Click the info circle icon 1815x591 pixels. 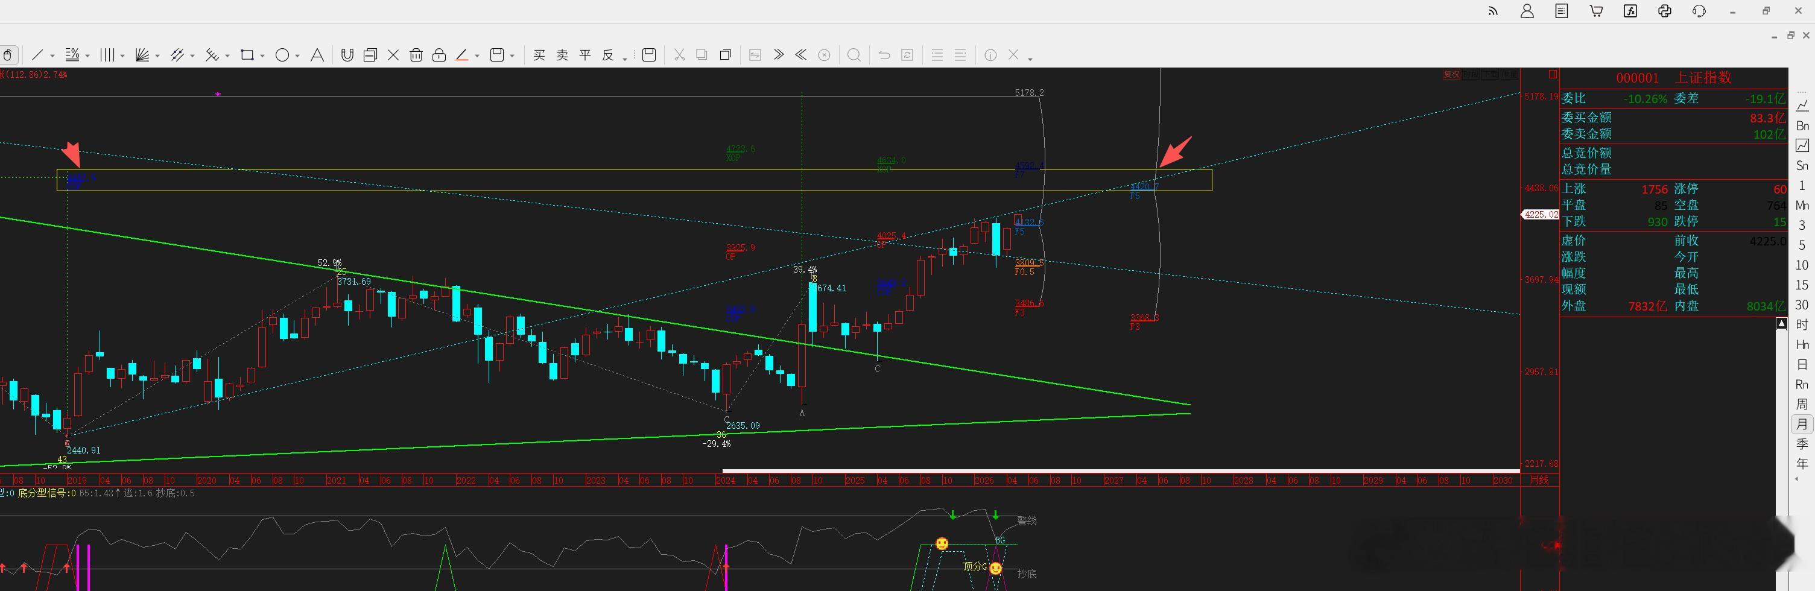(990, 55)
